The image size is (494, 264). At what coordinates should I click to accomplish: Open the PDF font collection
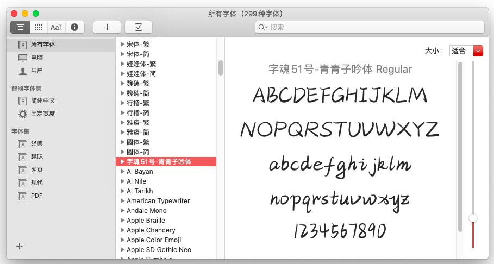[x=36, y=196]
